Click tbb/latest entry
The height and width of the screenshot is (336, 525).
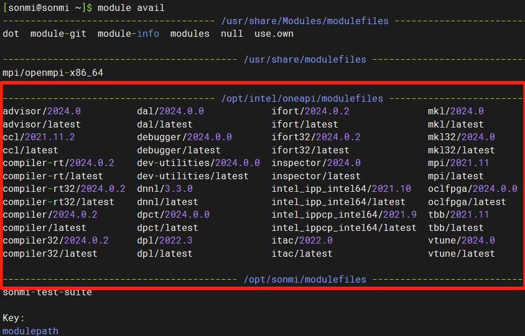(x=455, y=228)
